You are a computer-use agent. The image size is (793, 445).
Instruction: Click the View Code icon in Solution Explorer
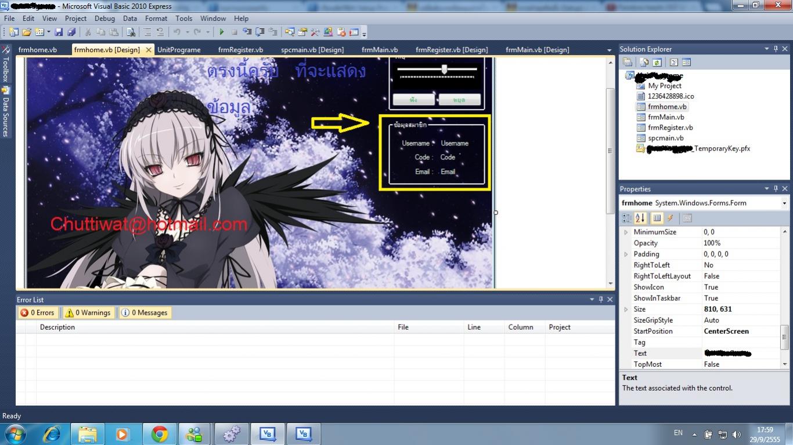[x=673, y=62]
